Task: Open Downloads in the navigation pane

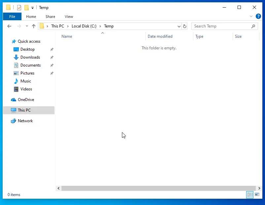Action: click(30, 57)
